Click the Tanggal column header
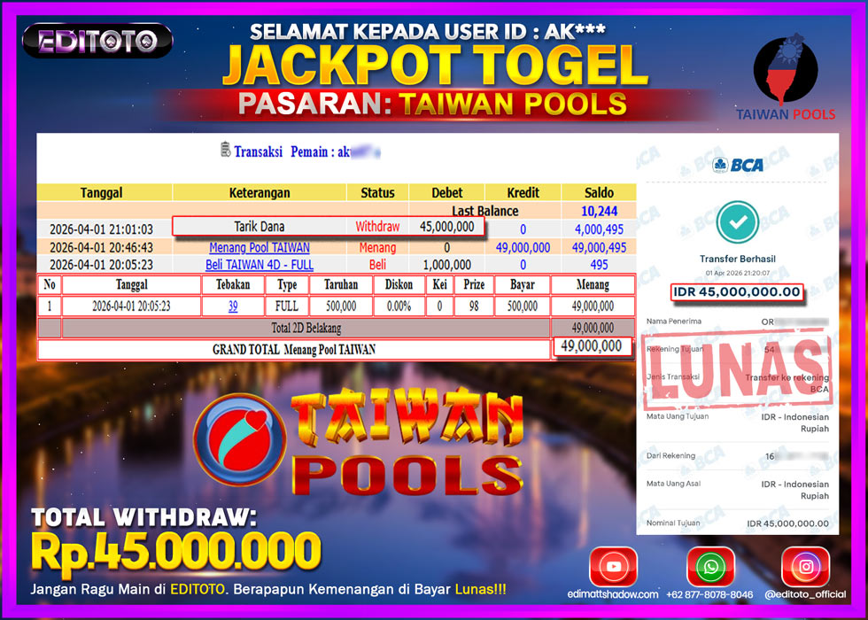Image resolution: width=868 pixels, height=620 pixels. pos(101,193)
